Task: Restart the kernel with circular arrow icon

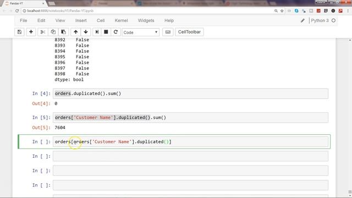Action: coord(116,32)
